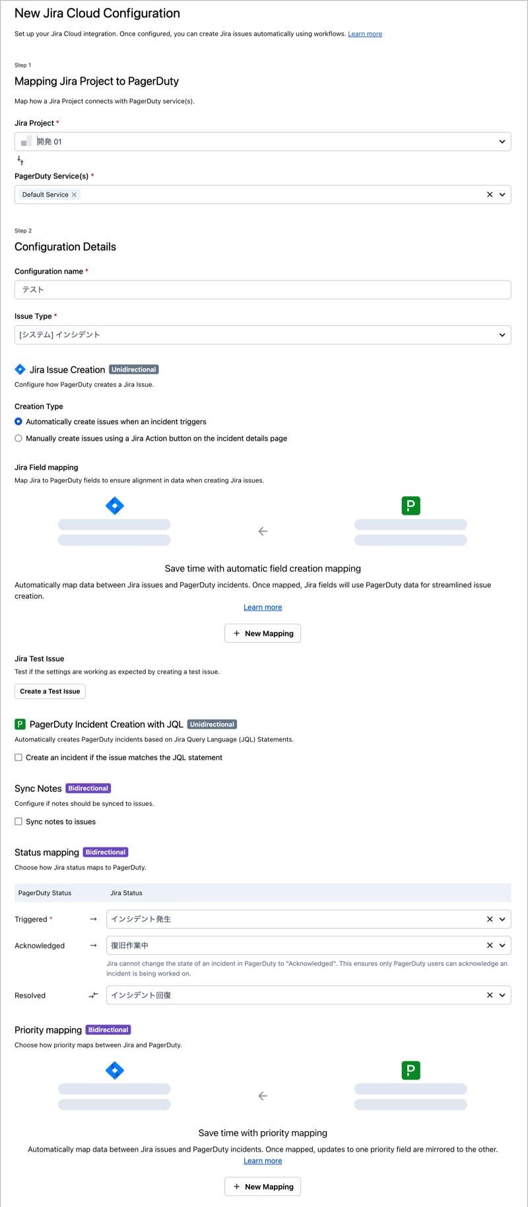Open the Triggered status dropdown chevron
Viewport: 528px width, 1207px height.
502,919
